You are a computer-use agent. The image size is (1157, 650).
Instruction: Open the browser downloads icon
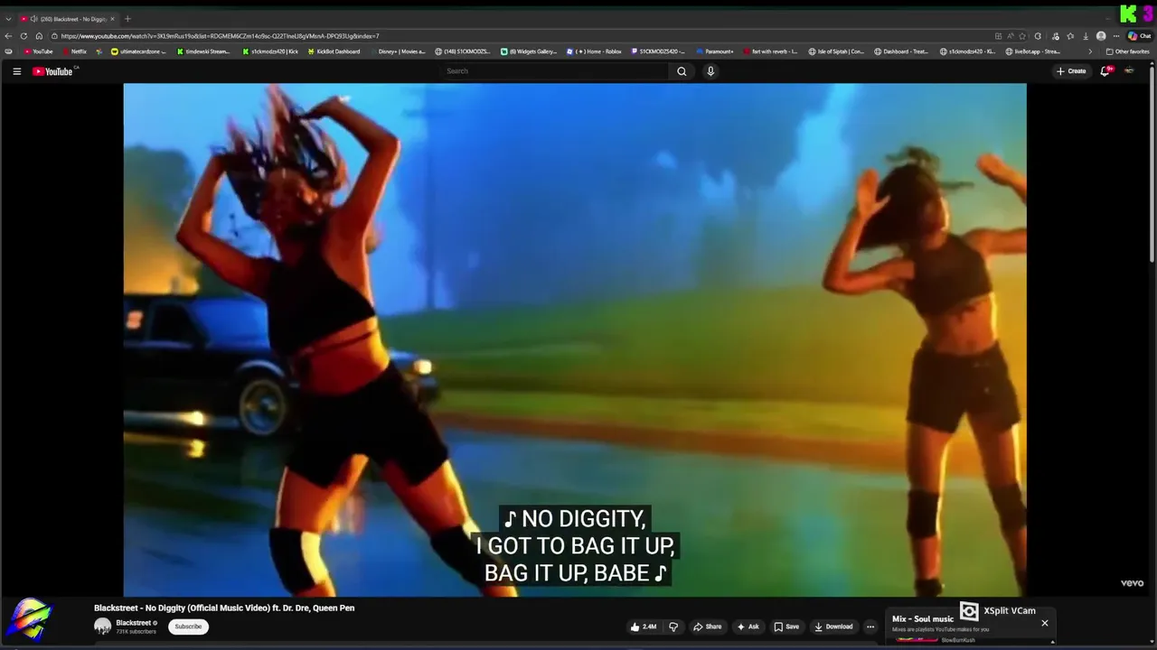point(1085,36)
